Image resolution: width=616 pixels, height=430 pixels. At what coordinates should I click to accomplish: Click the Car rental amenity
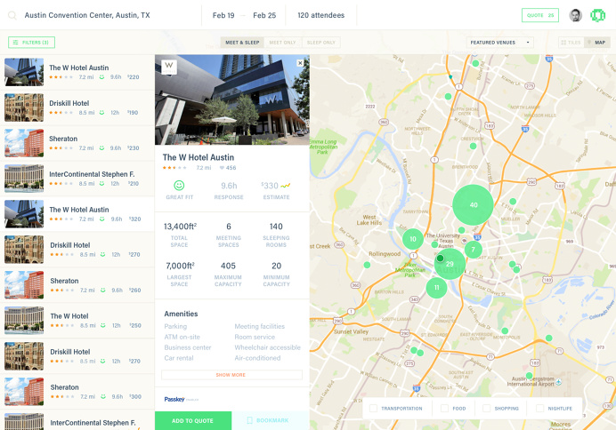[x=179, y=358]
